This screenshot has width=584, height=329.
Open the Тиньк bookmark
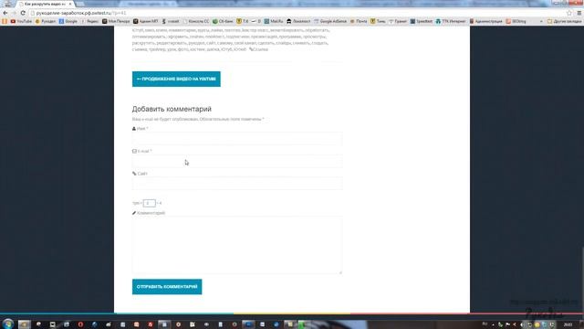(x=378, y=21)
